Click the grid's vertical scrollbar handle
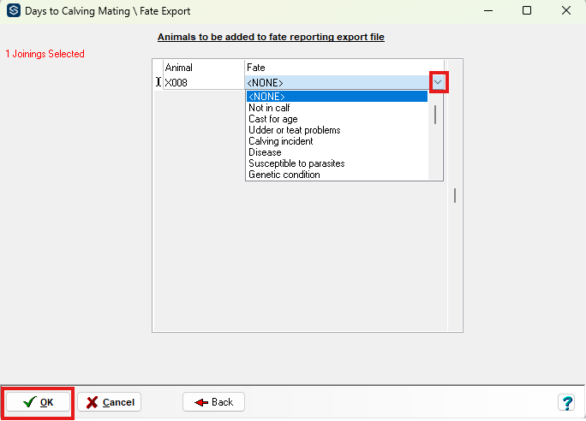 [x=455, y=195]
